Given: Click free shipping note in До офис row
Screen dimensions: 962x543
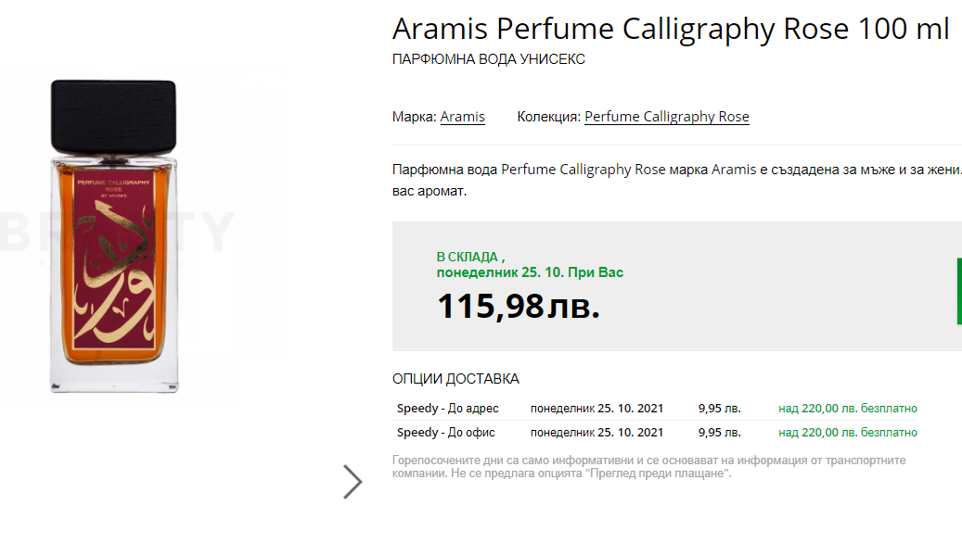Looking at the screenshot, I should click(847, 433).
